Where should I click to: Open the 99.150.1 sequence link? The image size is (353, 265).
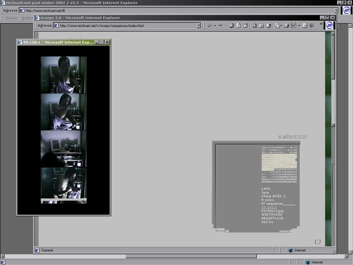(x=269, y=207)
